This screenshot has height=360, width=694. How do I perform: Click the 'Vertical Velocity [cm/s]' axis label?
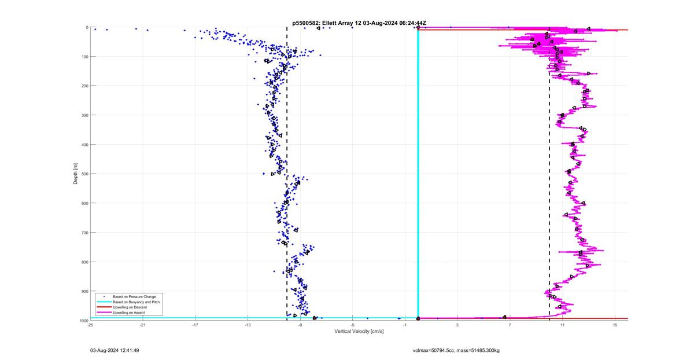[359, 331]
